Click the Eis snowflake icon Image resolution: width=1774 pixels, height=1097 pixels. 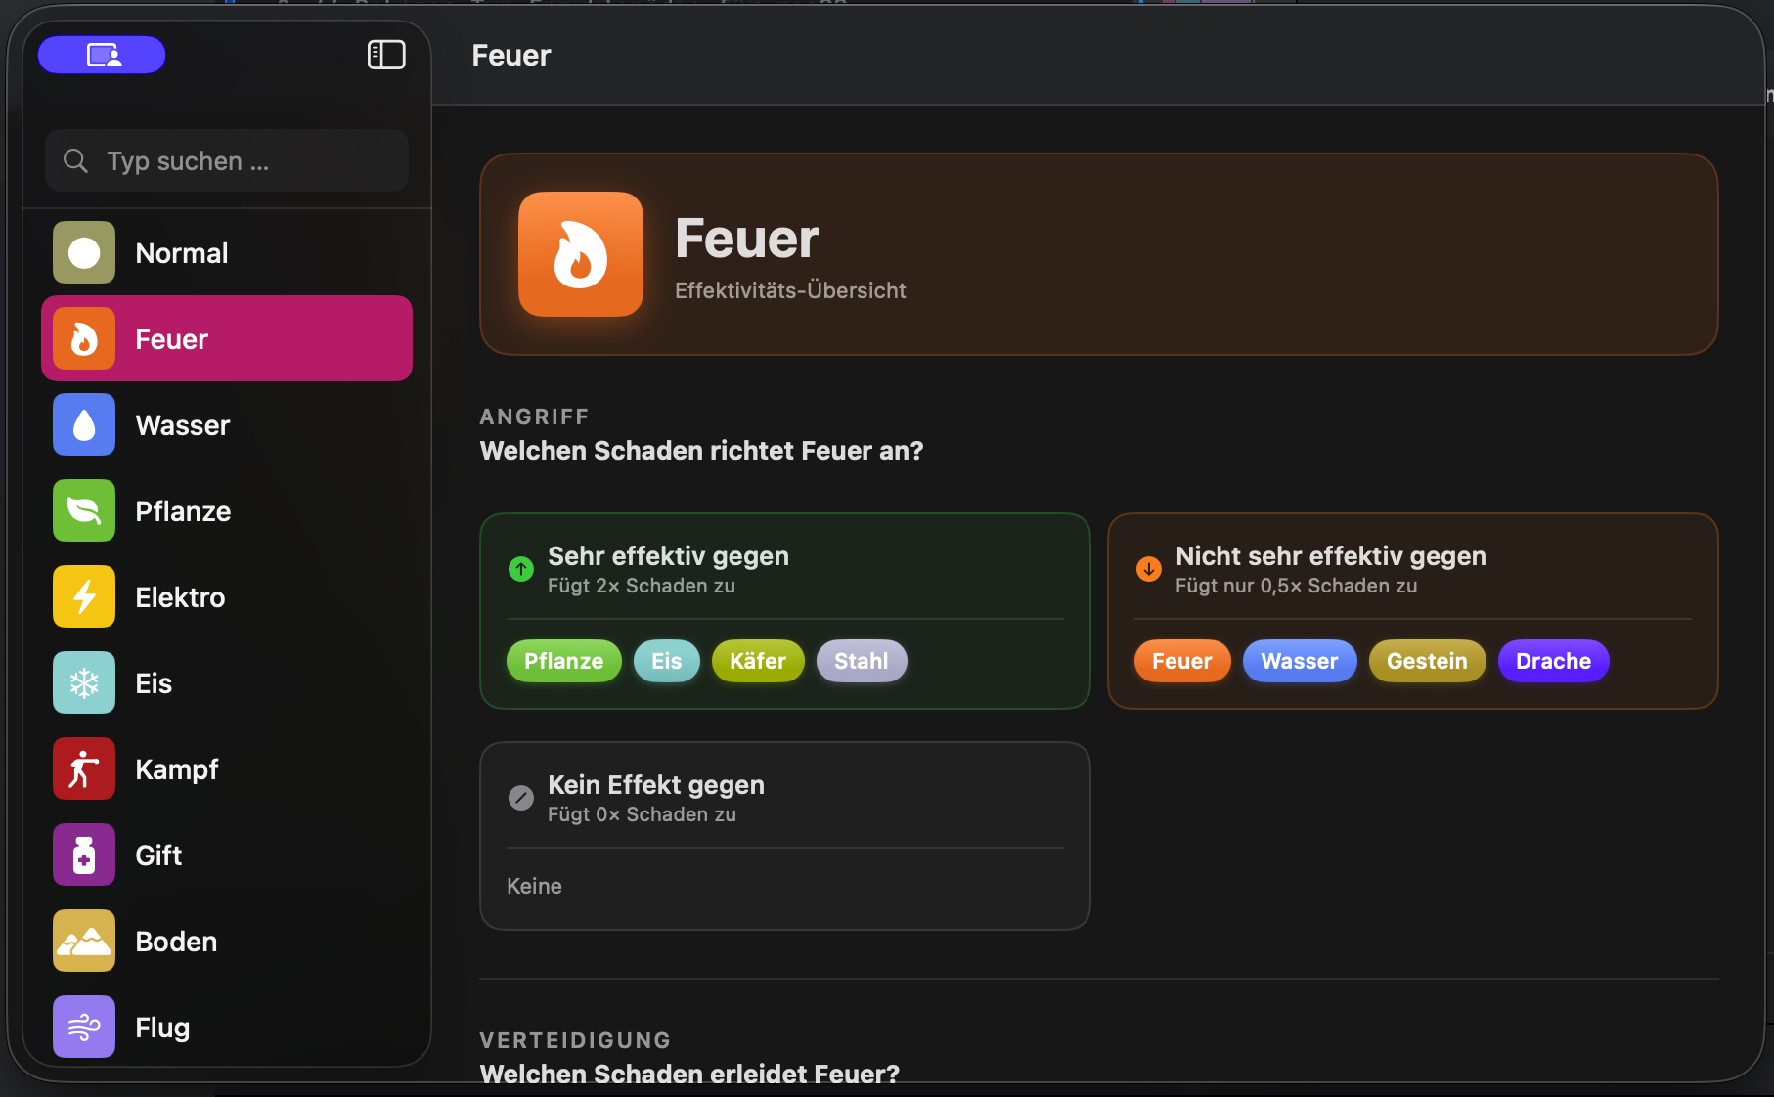[84, 682]
